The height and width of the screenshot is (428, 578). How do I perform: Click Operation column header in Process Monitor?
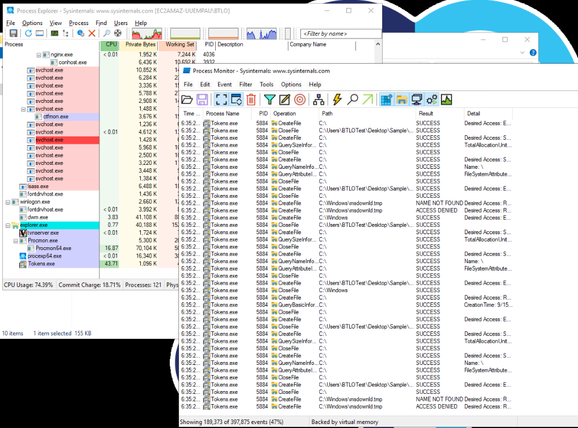295,114
